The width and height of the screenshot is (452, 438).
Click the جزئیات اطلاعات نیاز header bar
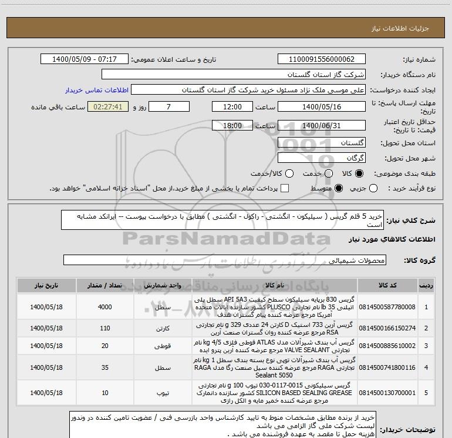point(226,28)
